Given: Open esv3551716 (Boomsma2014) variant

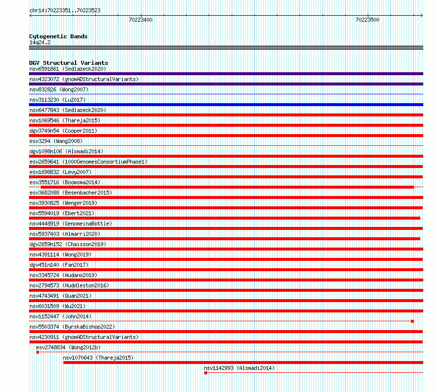Looking at the screenshot, I should pyautogui.click(x=65, y=182).
